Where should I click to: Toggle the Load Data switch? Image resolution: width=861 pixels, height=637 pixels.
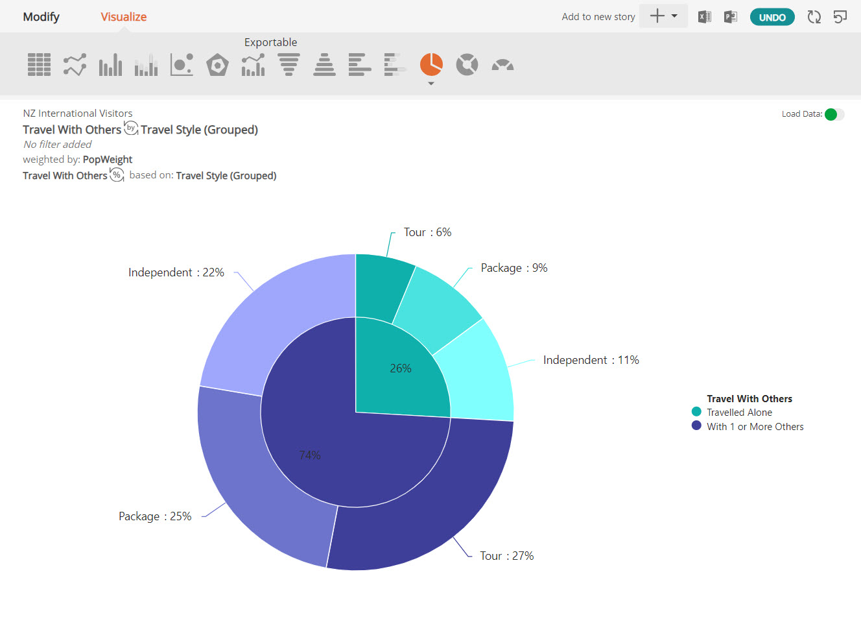(834, 114)
